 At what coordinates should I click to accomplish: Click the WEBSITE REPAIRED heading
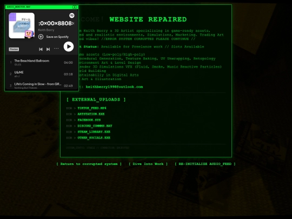[148, 19]
